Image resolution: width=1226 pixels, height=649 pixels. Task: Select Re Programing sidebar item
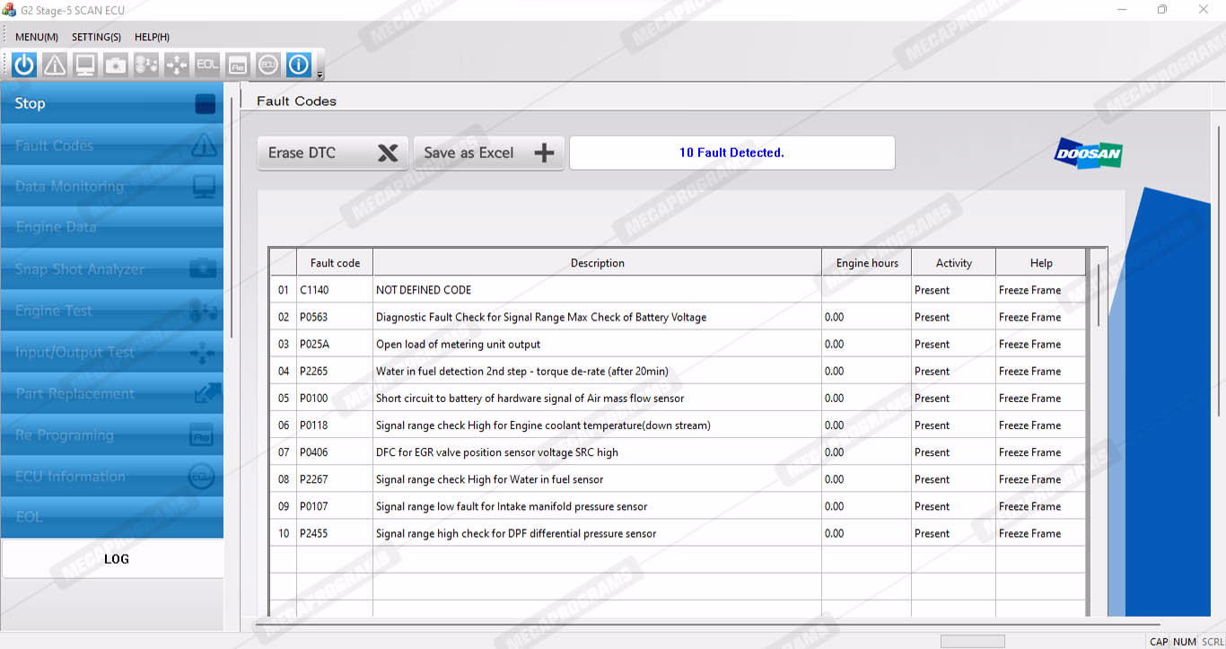112,434
